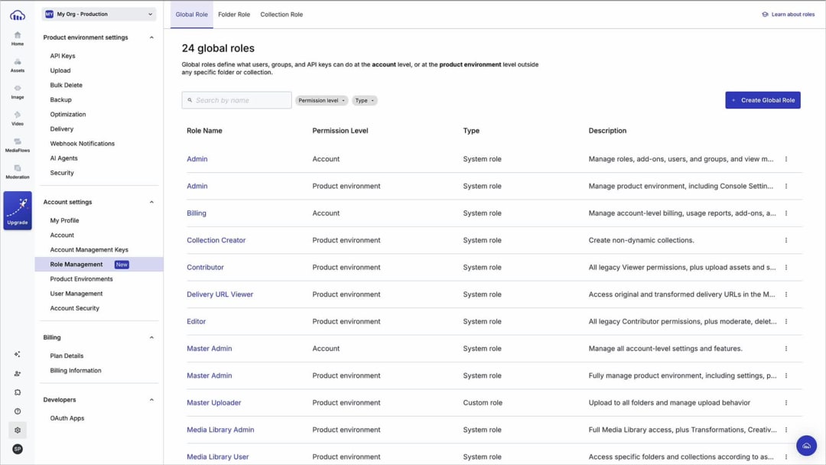Open actions menu for Billing role

786,213
